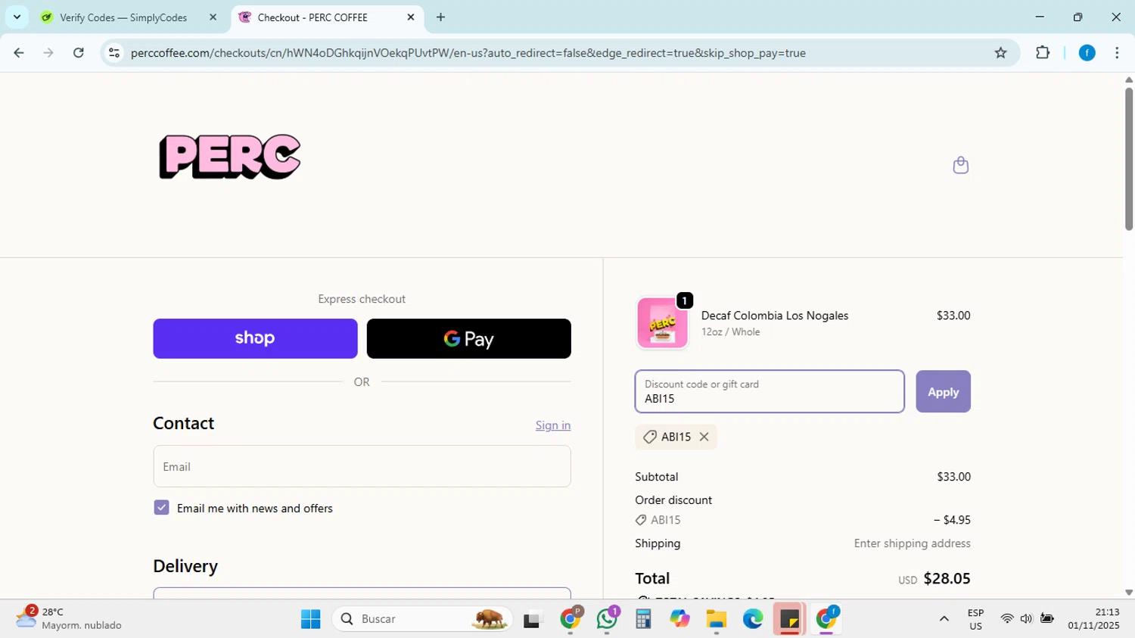Open the volume speaker icon
1135x638 pixels.
pos(1026,619)
